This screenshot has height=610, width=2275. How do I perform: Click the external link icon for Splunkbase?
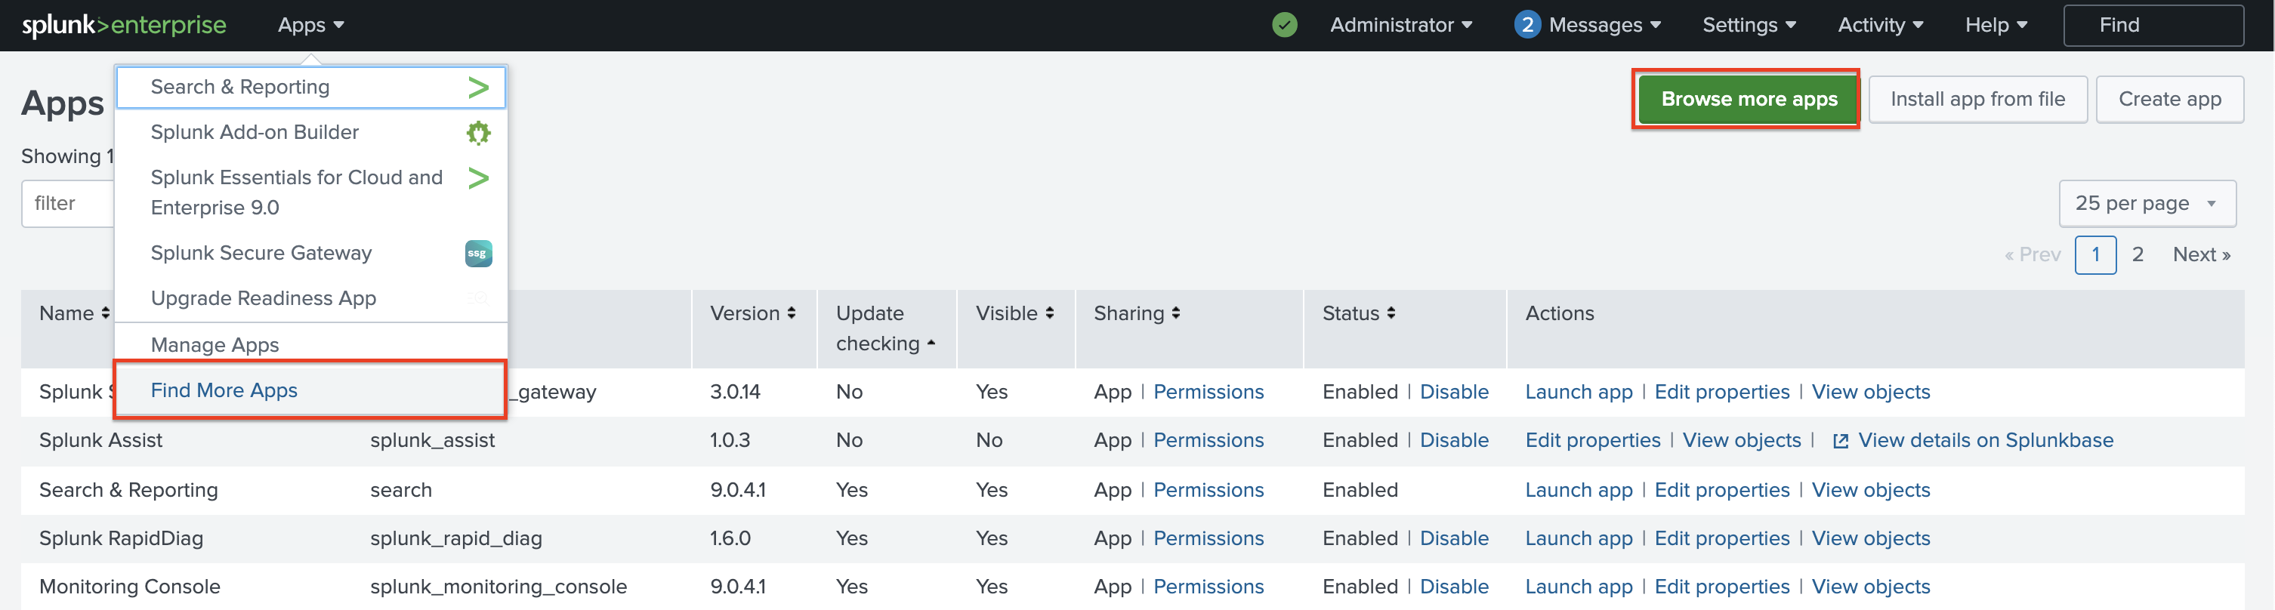coord(1840,442)
